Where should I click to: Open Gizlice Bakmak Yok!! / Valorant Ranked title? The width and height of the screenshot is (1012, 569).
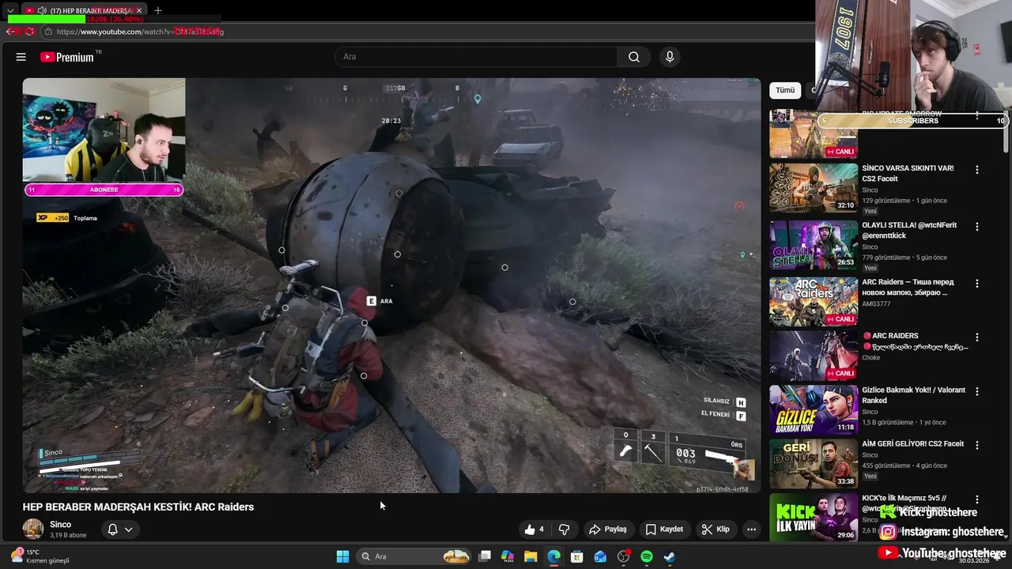click(913, 395)
